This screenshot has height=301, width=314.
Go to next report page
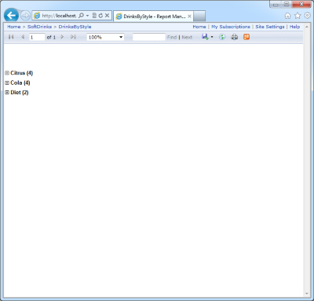point(62,37)
